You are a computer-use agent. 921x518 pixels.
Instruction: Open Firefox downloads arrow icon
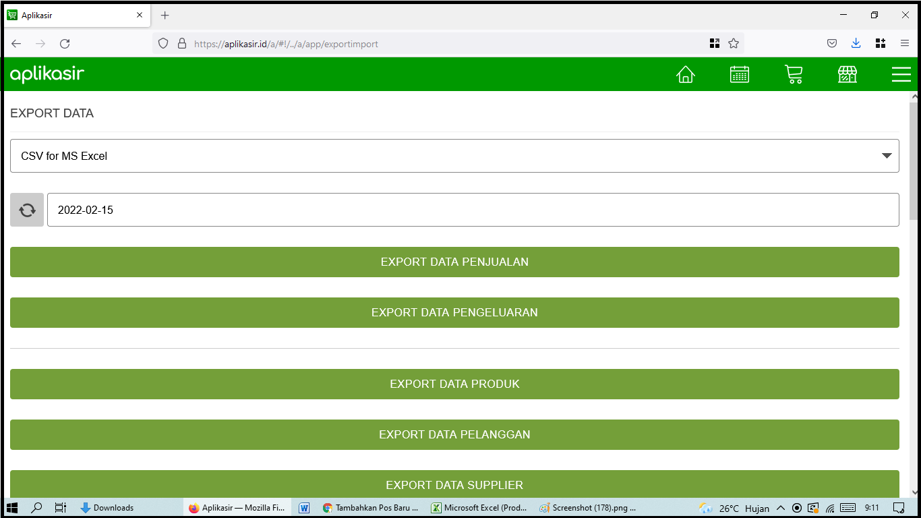(x=856, y=43)
